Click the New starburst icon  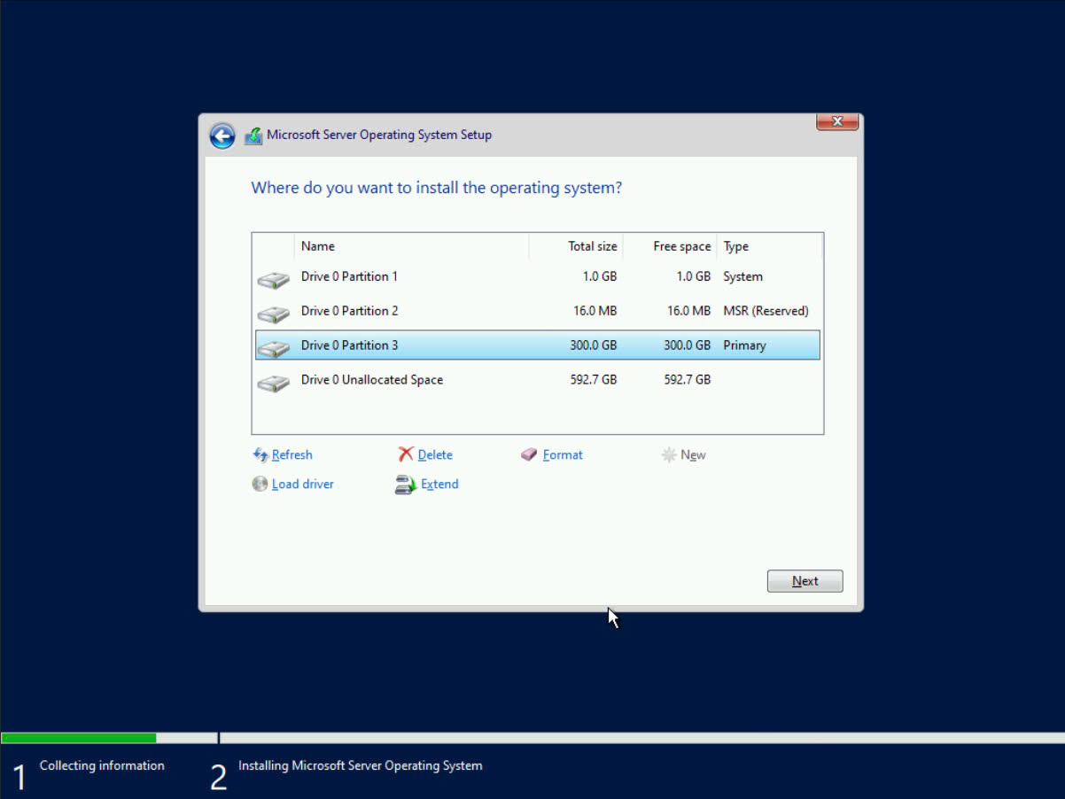(669, 455)
